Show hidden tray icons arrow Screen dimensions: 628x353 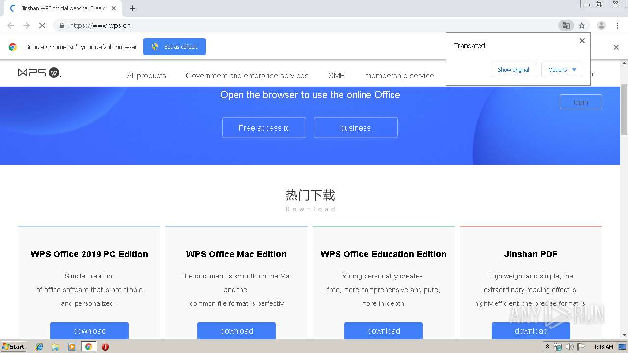tap(547, 347)
